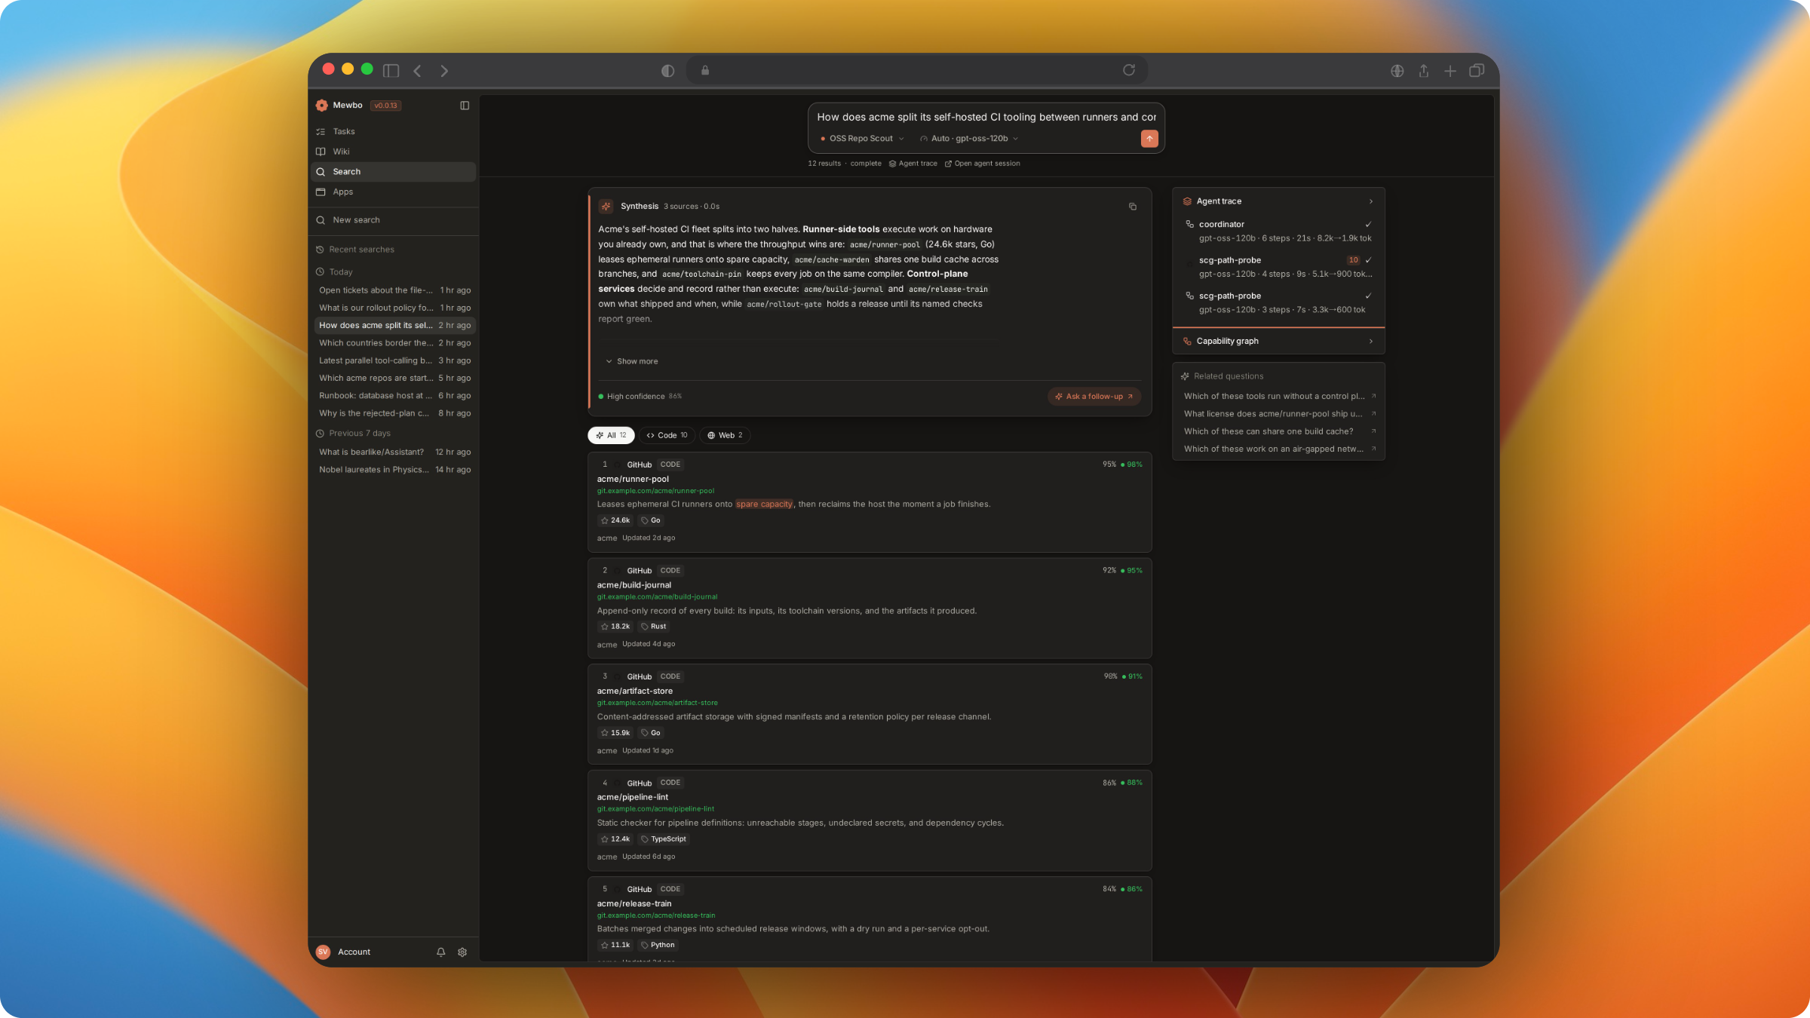Open acme/build-journal result title

tap(633, 585)
